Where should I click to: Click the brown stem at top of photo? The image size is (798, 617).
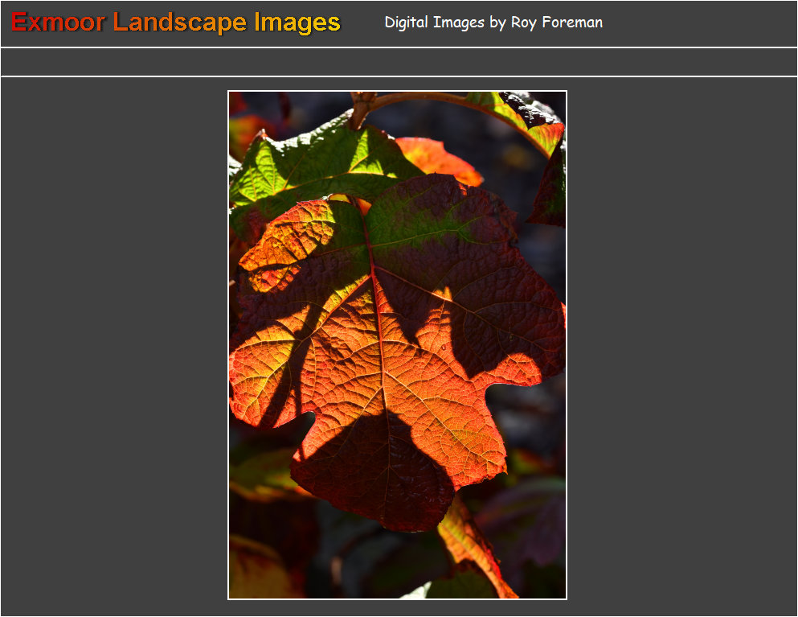378,101
